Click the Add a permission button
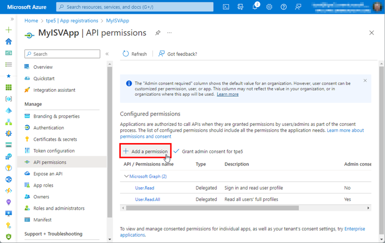 (145, 151)
